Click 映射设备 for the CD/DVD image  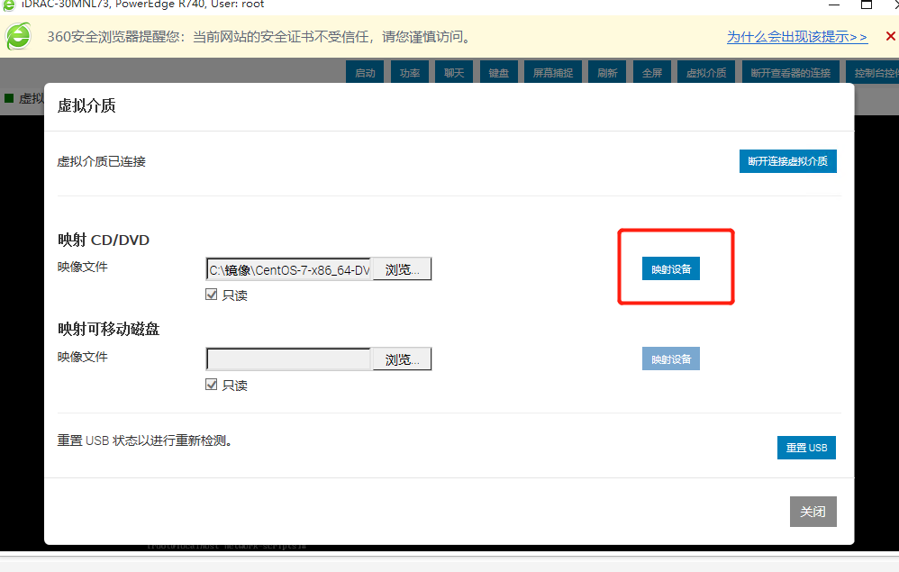click(671, 268)
